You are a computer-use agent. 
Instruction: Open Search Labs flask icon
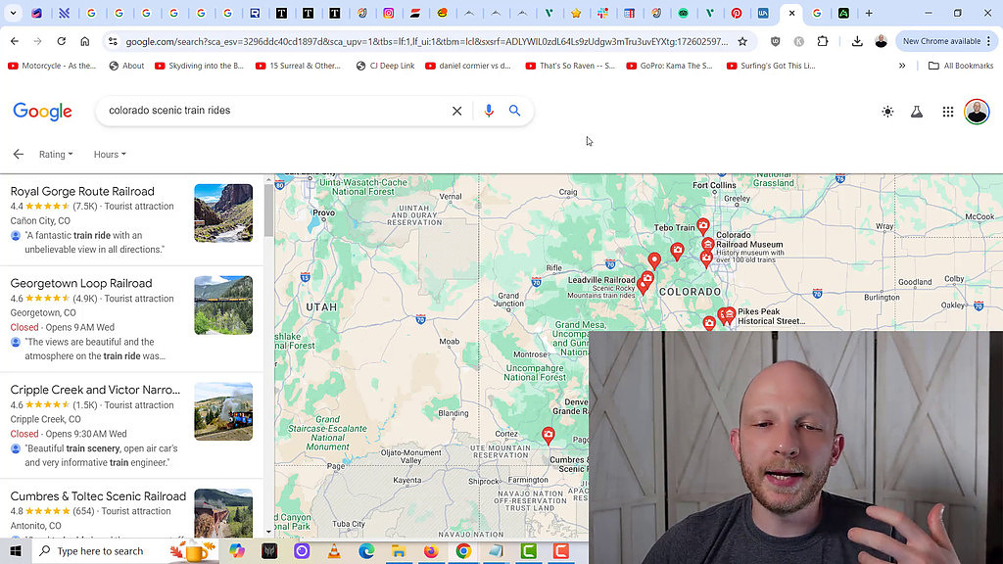click(x=917, y=112)
